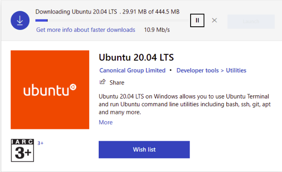This screenshot has height=172, width=282.
Task: Open Canonical Group Limited publisher page
Action: click(x=132, y=70)
